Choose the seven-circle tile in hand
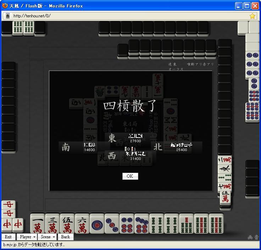 click(141, 224)
